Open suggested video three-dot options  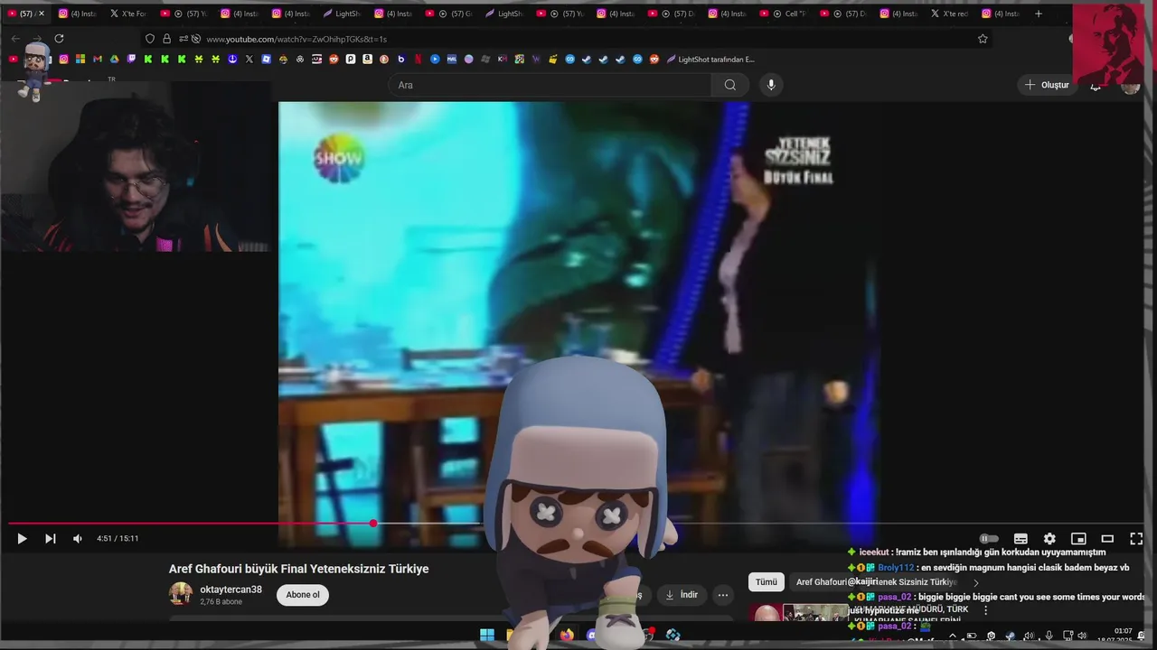(986, 610)
